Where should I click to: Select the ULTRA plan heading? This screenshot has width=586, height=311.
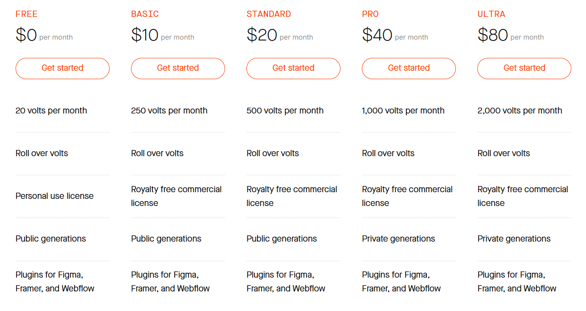(x=491, y=14)
